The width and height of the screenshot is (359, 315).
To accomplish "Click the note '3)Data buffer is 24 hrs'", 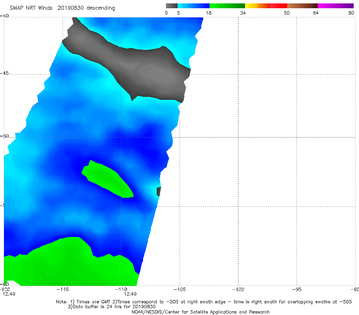I will pos(112,307).
